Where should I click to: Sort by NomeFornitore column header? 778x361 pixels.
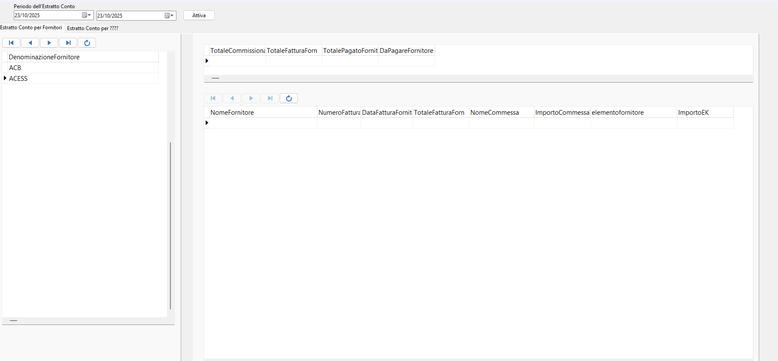[x=263, y=113]
